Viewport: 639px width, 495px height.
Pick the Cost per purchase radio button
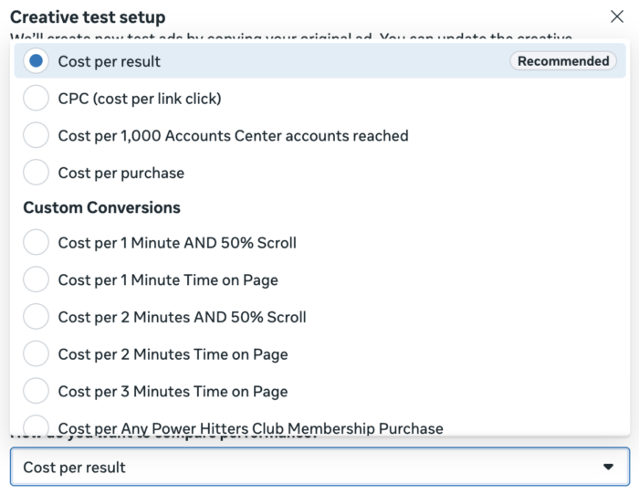[x=36, y=173]
